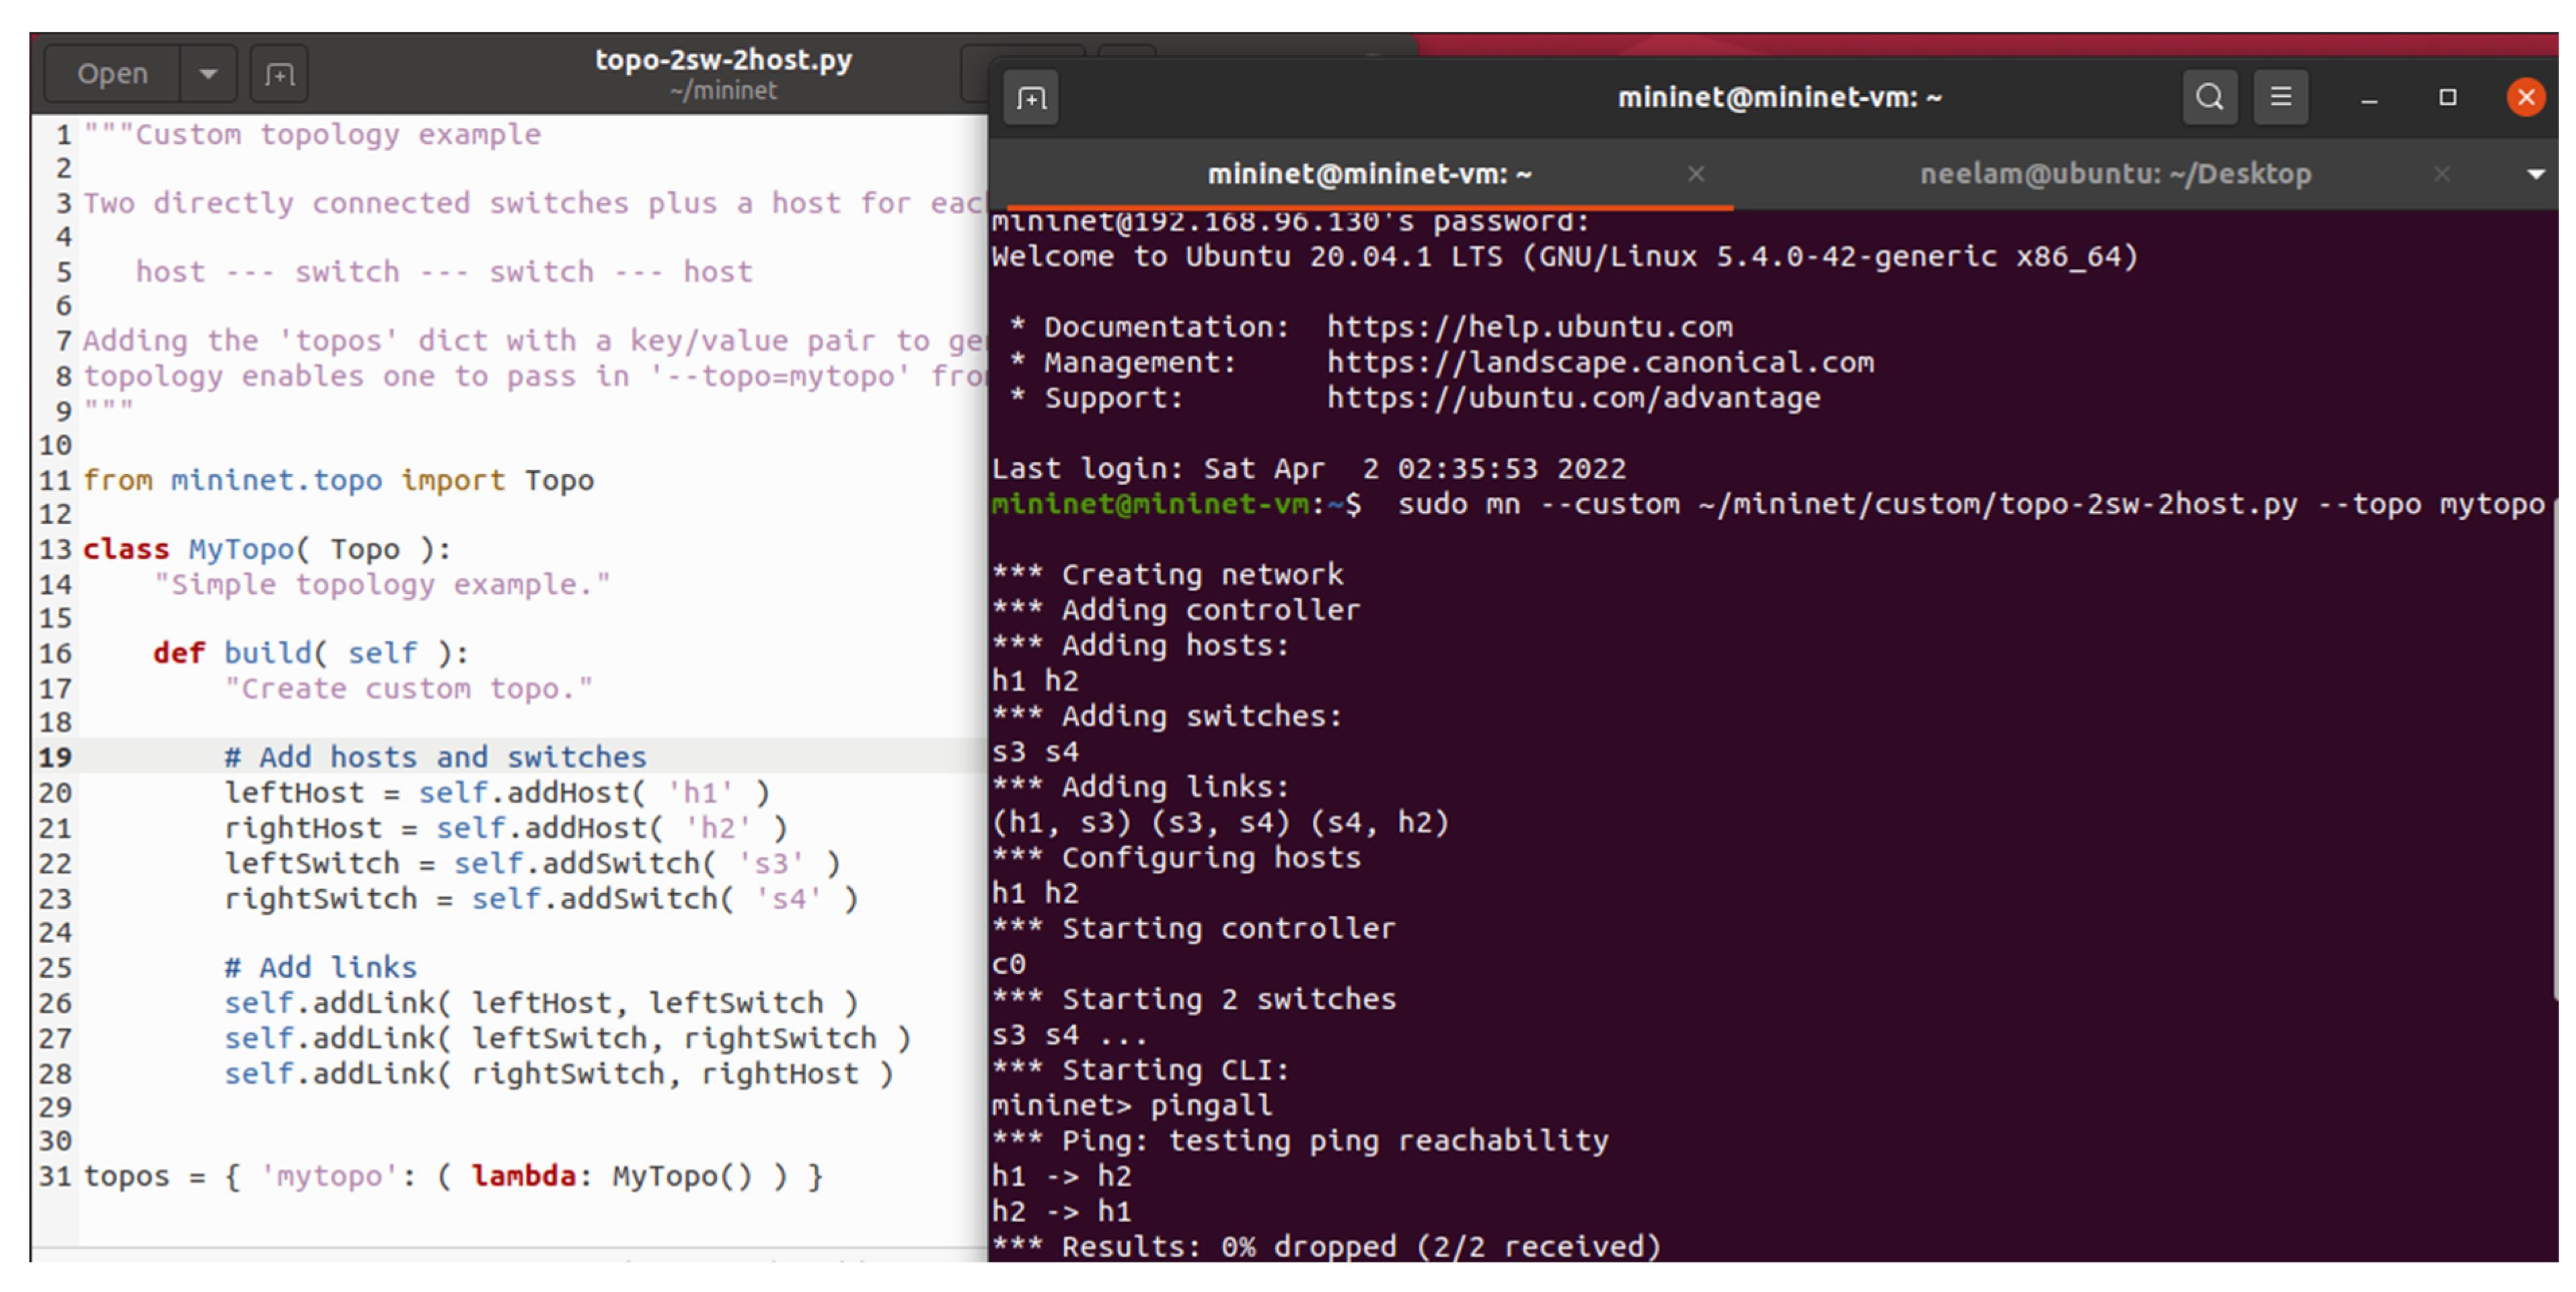Click the topo-2sw-2host.py editor title
Image resolution: width=2576 pixels, height=1292 pixels.
click(x=723, y=60)
